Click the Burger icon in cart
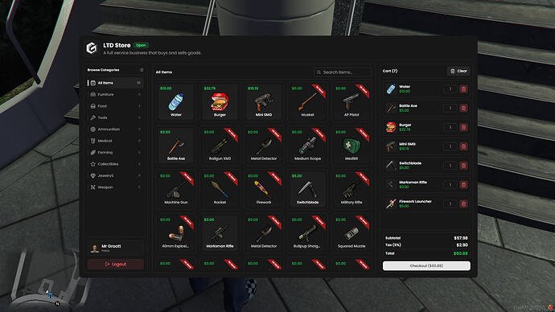Screen dimensions: 555x312 click(391, 127)
